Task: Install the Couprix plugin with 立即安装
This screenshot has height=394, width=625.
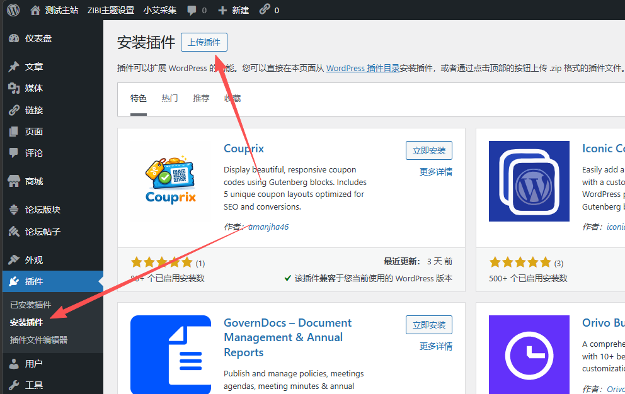Action: pyautogui.click(x=429, y=150)
